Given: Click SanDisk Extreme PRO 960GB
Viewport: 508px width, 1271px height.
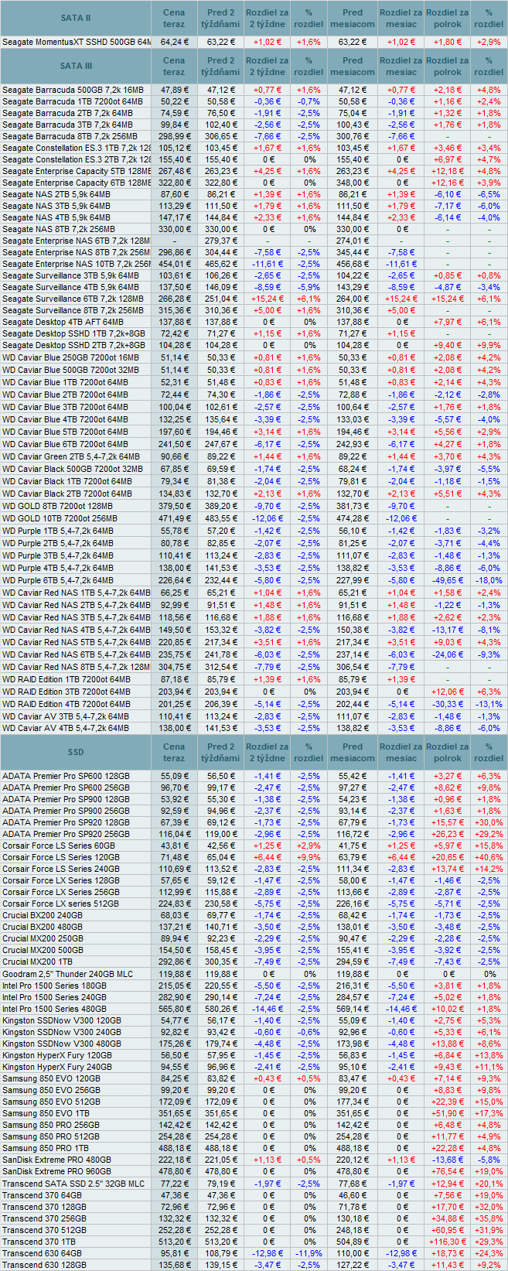Looking at the screenshot, I should (56, 1171).
